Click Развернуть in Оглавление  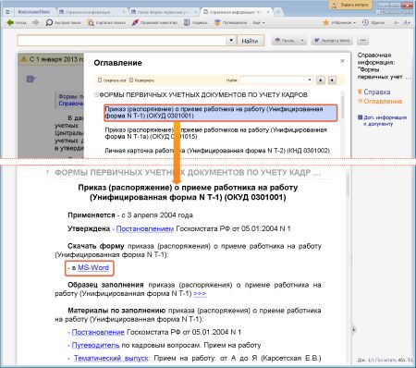[141, 80]
